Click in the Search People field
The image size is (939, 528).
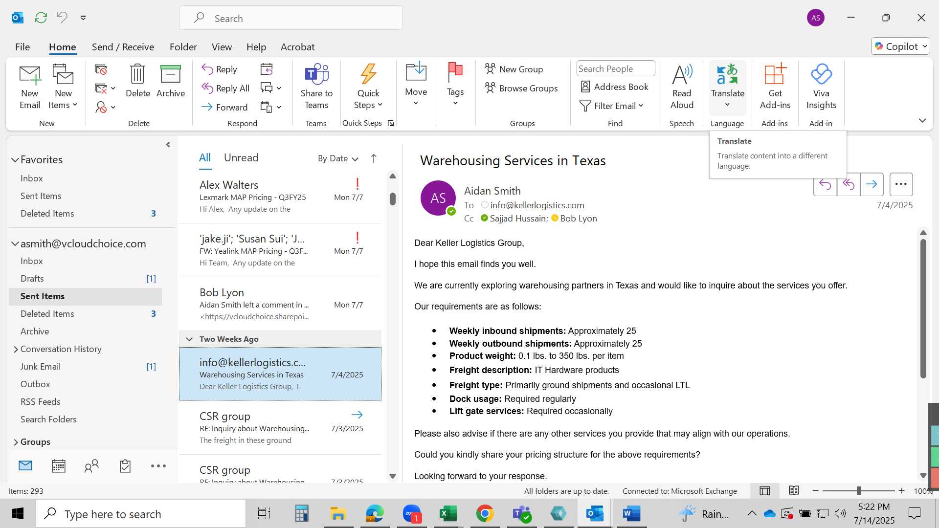(616, 69)
